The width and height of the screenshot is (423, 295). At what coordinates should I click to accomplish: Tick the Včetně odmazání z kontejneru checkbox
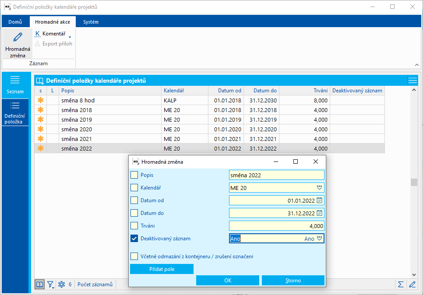(134, 256)
